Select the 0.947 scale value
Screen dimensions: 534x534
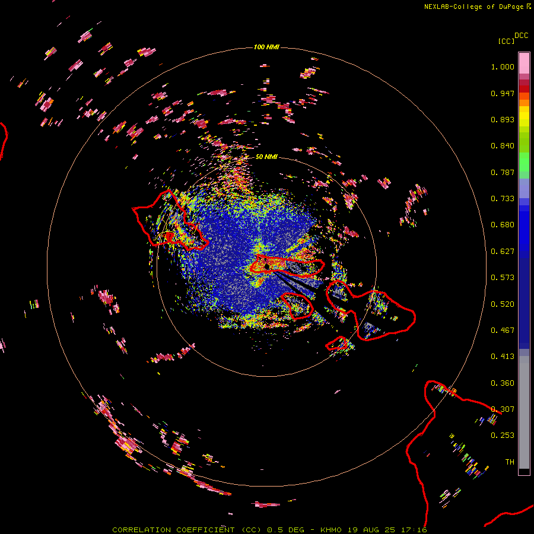point(503,93)
